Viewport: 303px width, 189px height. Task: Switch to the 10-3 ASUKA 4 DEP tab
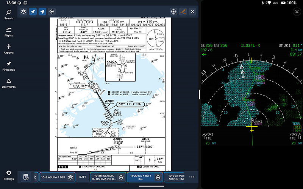[53, 177]
